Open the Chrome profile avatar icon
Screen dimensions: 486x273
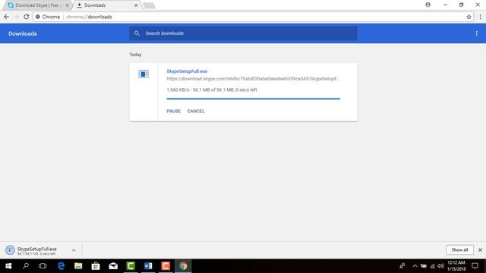(x=428, y=5)
